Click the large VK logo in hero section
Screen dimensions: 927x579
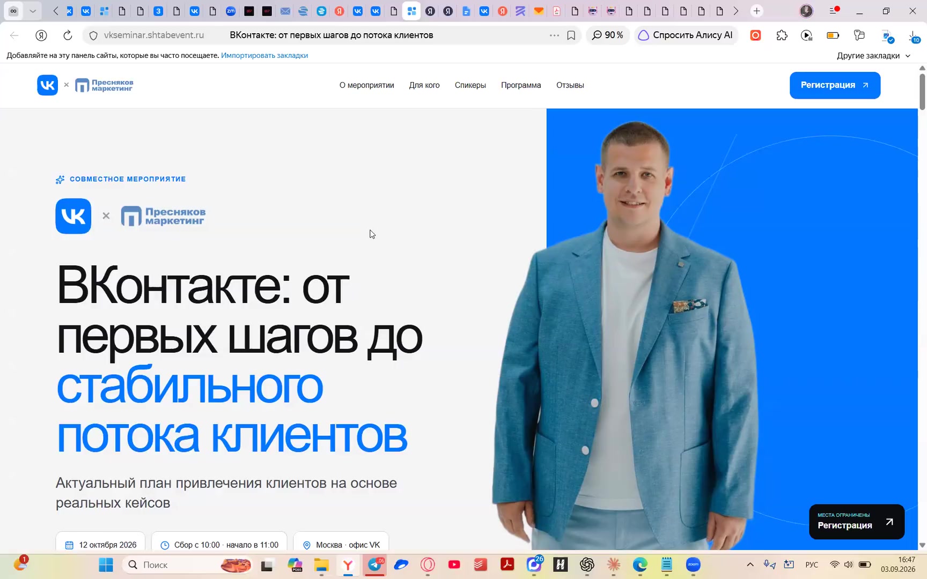pos(73,216)
